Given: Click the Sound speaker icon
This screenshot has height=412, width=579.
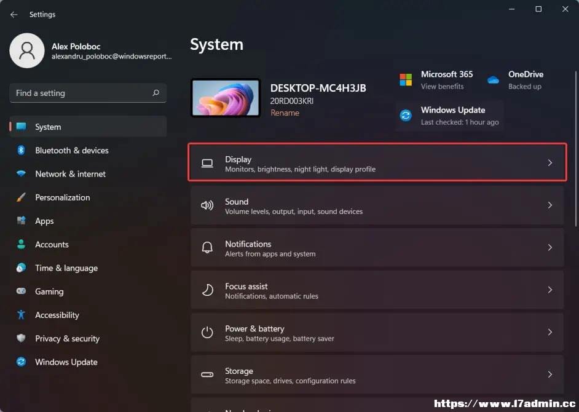Looking at the screenshot, I should click(207, 205).
